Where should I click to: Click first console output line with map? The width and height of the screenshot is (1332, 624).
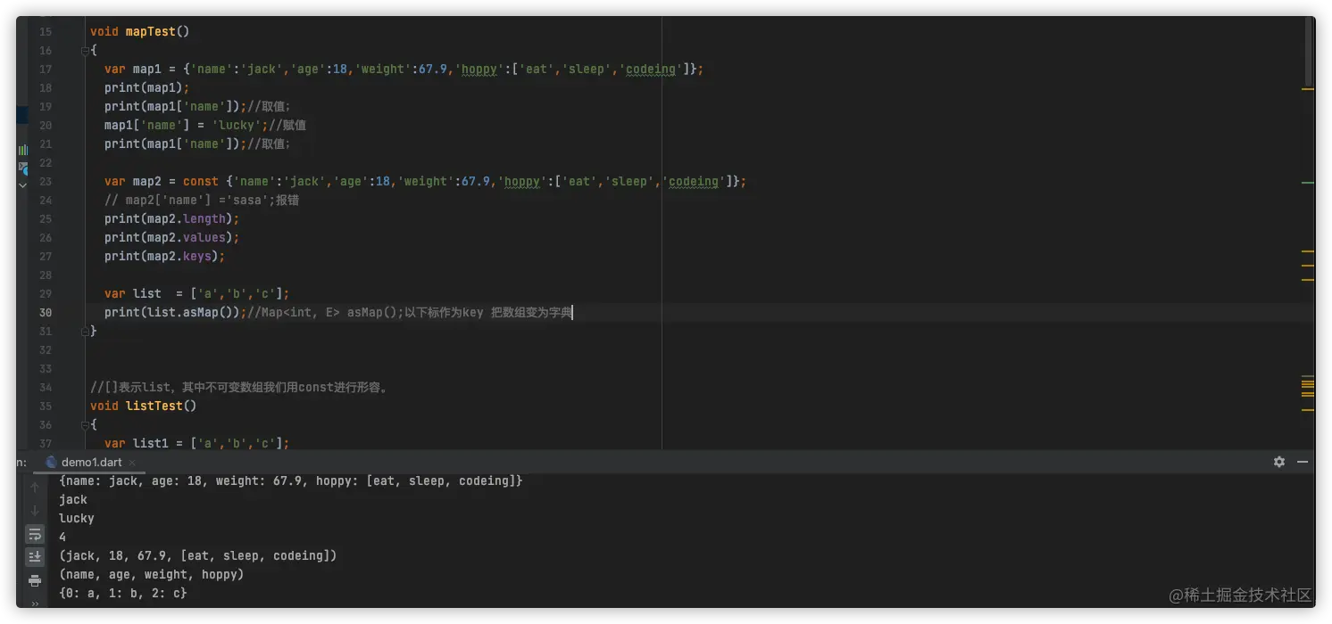291,480
